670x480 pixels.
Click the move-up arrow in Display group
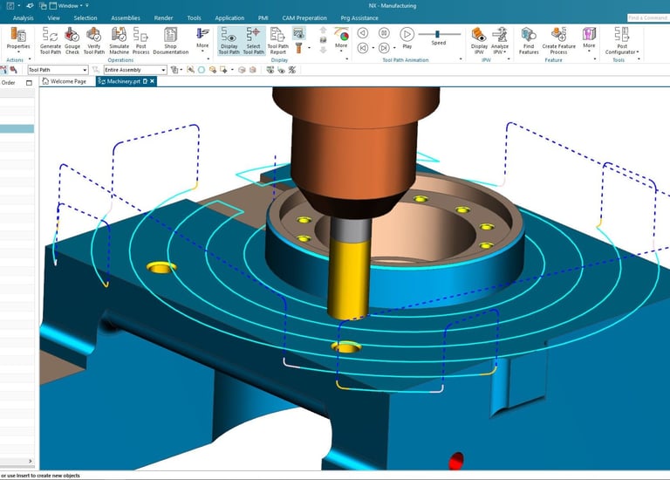(323, 30)
